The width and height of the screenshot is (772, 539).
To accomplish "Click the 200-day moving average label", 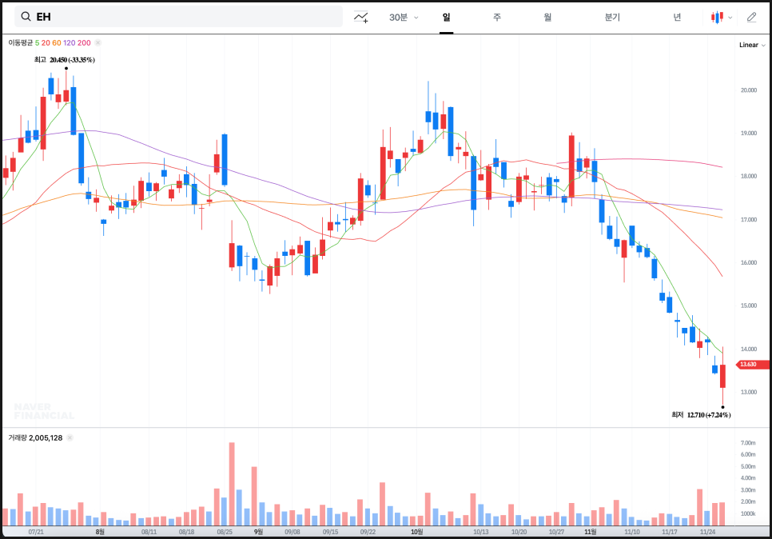I will (x=84, y=43).
